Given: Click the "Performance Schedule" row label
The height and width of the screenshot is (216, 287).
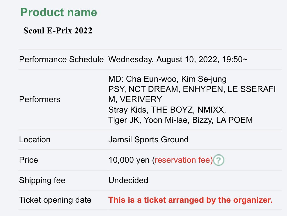Looking at the screenshot, I should [x=61, y=59].
